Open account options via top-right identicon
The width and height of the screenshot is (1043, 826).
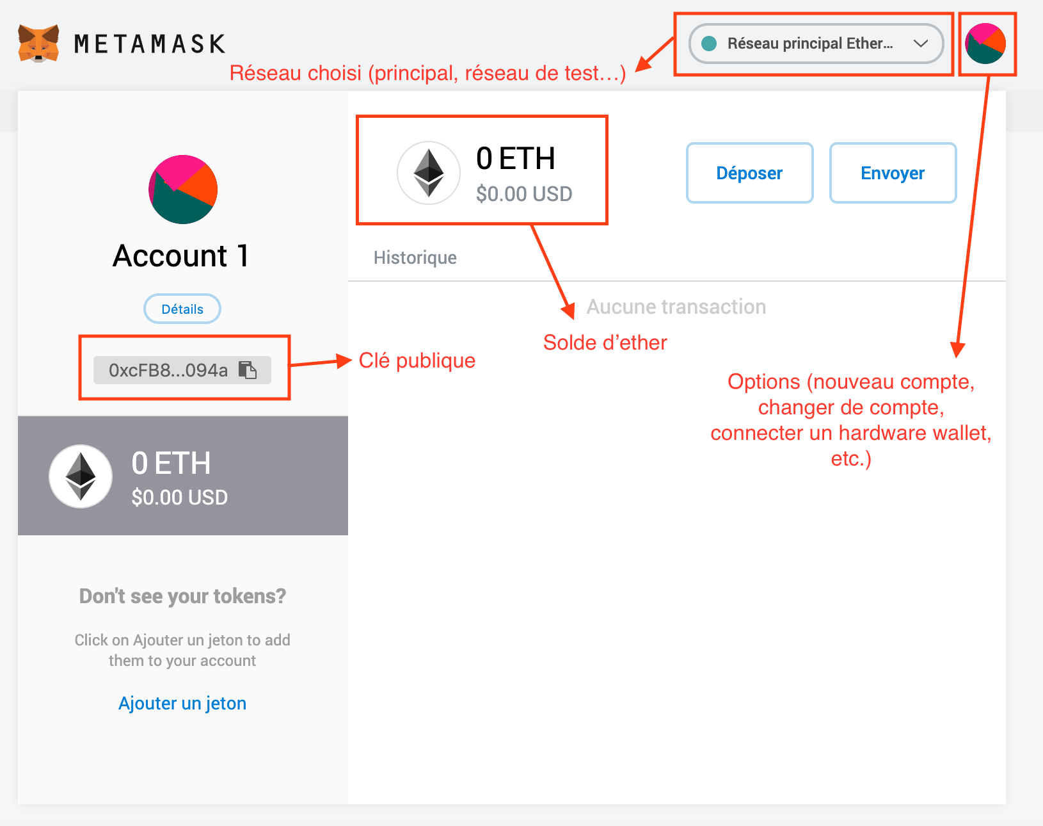click(x=985, y=44)
